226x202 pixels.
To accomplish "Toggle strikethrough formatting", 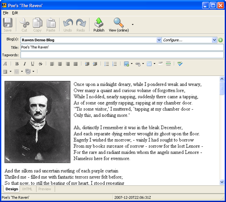I will point(40,64).
